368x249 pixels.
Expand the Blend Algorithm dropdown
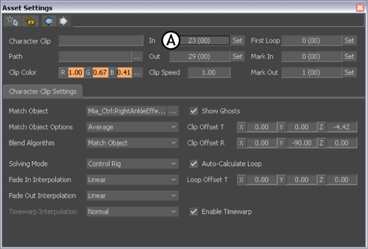tap(132, 143)
